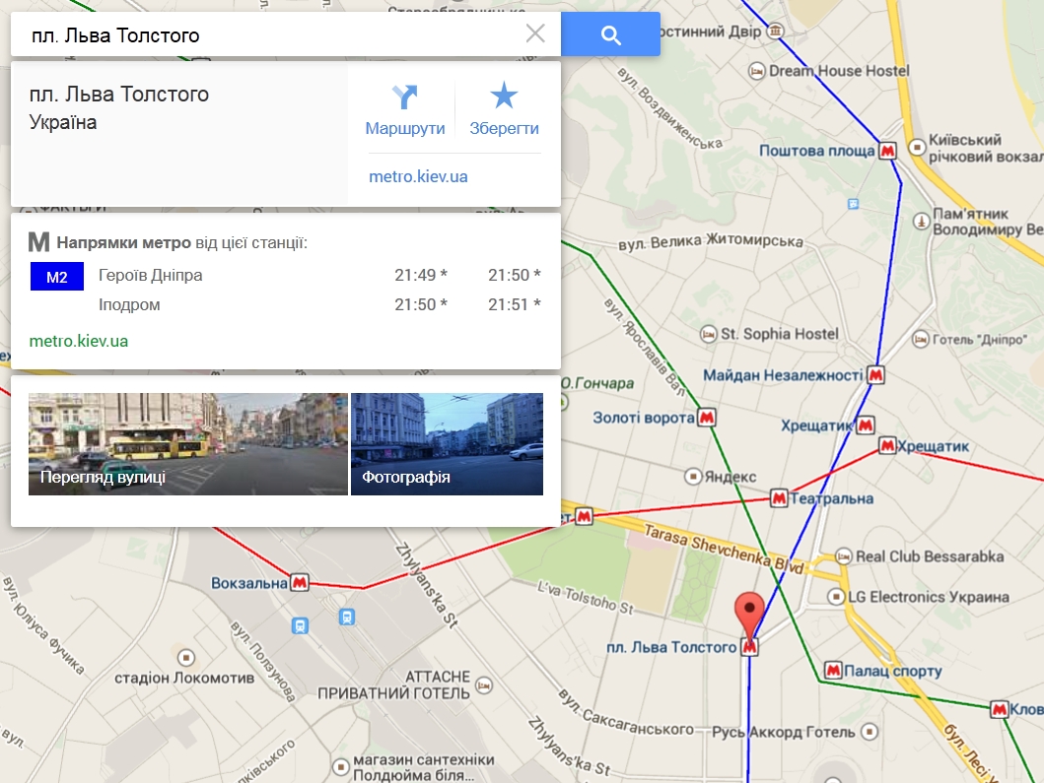Viewport: 1044px width, 783px height.
Task: Click Майдан Незалежності metro icon
Action: 875,375
